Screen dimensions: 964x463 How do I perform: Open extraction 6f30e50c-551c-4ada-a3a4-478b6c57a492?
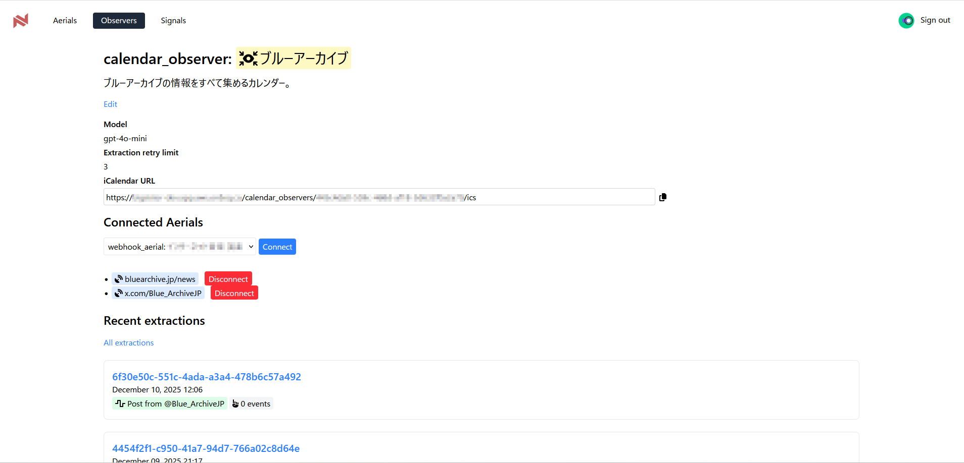point(207,376)
